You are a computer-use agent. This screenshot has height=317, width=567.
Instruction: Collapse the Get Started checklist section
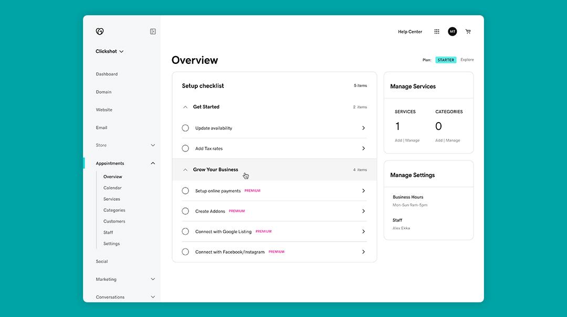point(185,106)
